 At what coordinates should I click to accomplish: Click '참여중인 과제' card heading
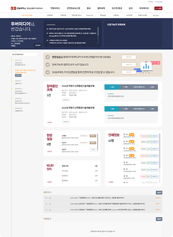click(x=52, y=88)
